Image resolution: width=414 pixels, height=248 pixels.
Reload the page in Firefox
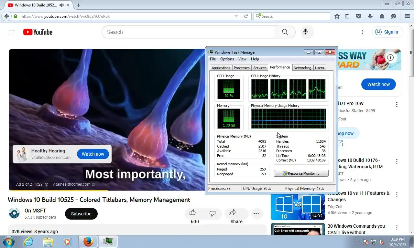coord(246,16)
